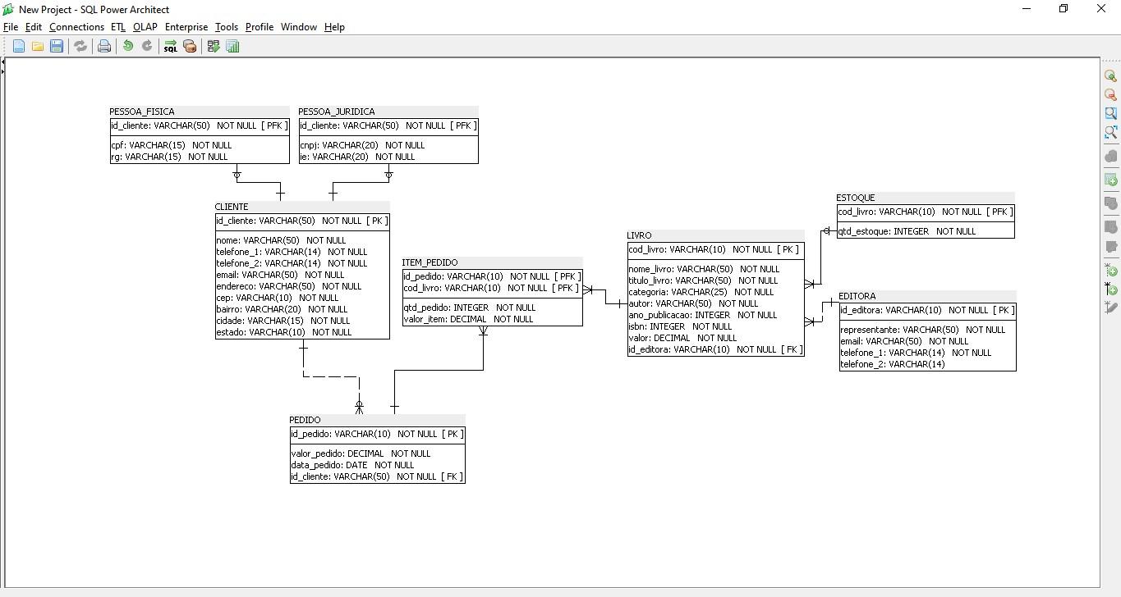Open the Profile menu
This screenshot has width=1121, height=597.
click(x=260, y=27)
